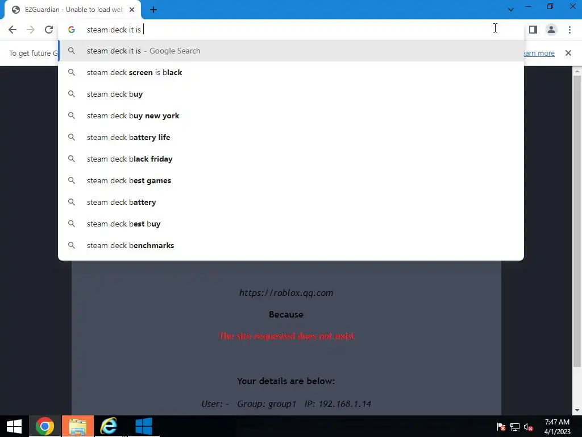Click 'The site requested does not exist' text

[x=286, y=336]
